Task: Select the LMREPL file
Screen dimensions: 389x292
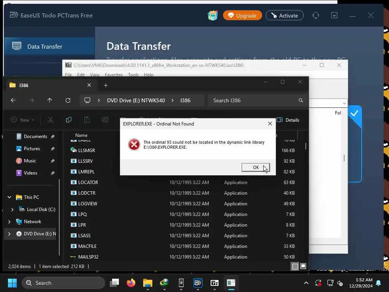Action: (86, 172)
